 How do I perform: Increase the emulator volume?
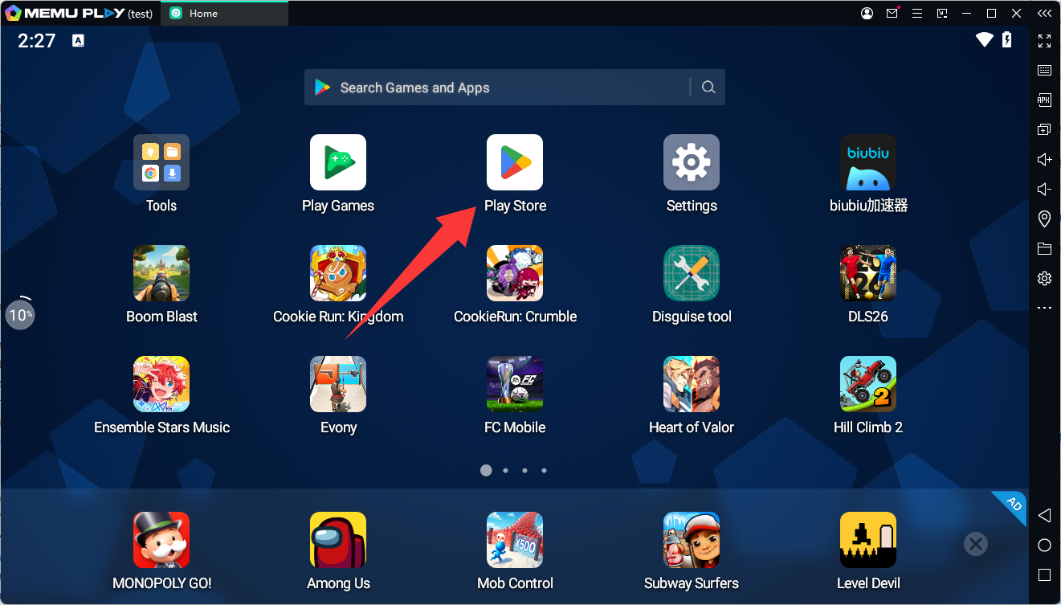(1044, 159)
